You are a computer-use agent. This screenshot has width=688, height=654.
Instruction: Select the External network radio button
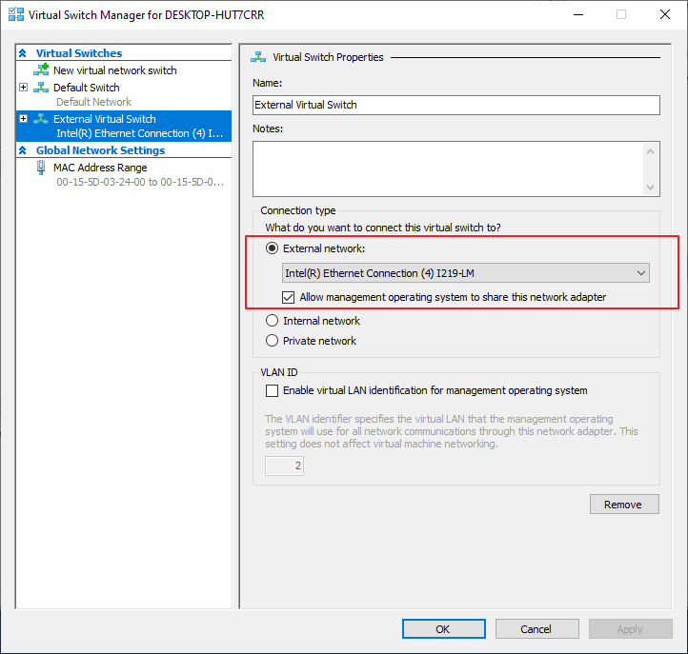pos(272,248)
